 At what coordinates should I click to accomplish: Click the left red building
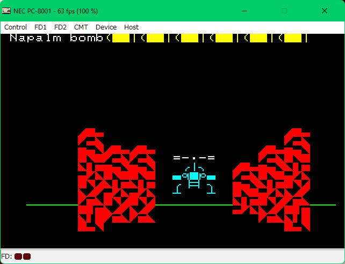(116, 182)
